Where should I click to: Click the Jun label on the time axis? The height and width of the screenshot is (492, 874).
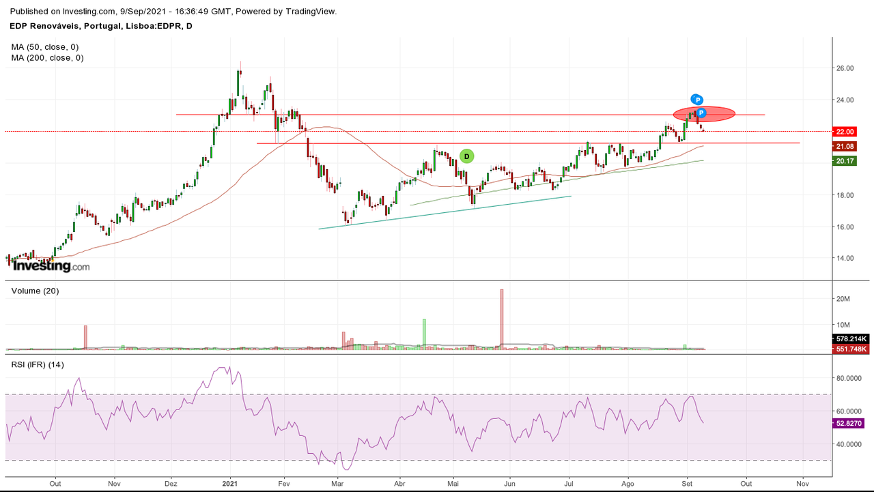click(510, 483)
